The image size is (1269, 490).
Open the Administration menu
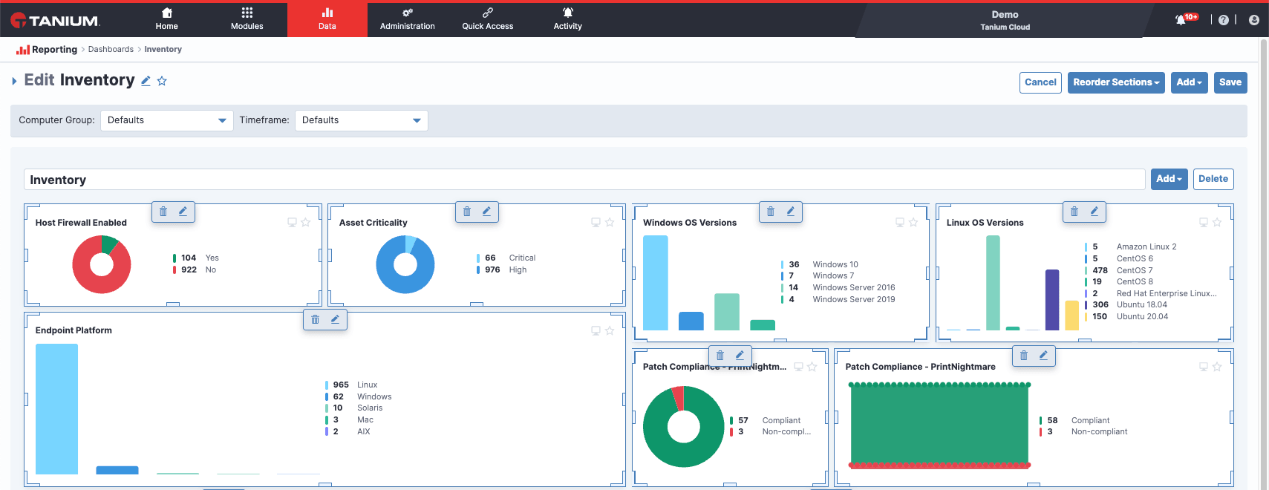(408, 19)
